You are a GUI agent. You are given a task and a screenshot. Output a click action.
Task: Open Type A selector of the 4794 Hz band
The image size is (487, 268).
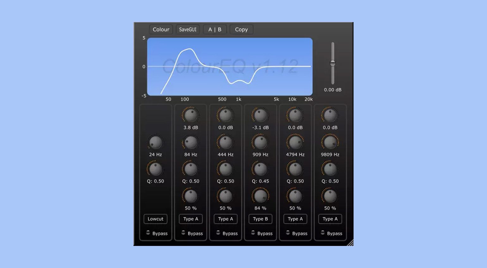point(295,219)
